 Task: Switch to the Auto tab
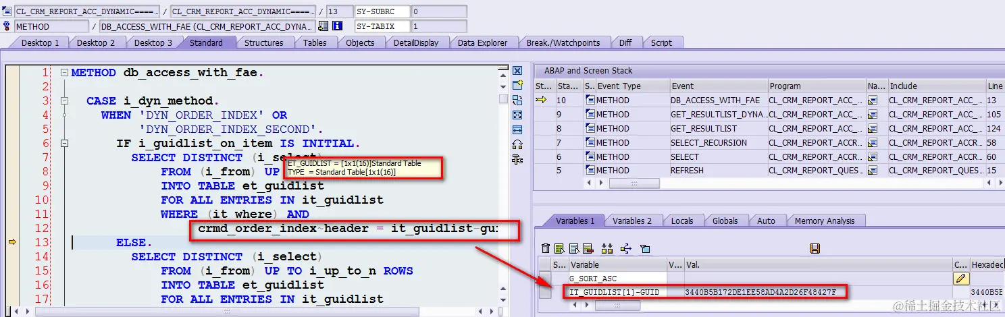[766, 221]
